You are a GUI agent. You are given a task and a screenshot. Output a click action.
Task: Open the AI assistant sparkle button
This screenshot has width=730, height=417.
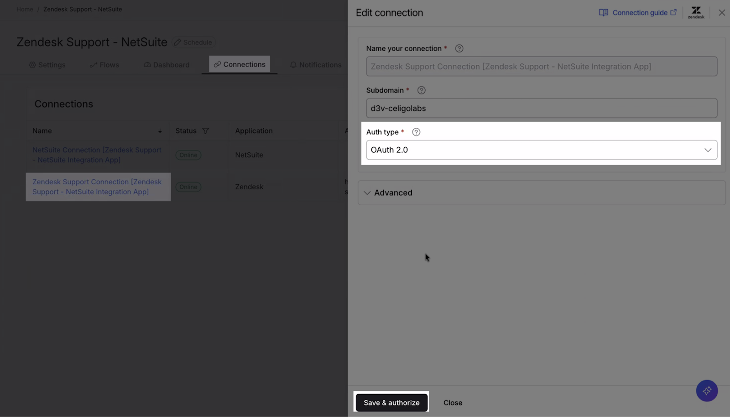pos(707,391)
